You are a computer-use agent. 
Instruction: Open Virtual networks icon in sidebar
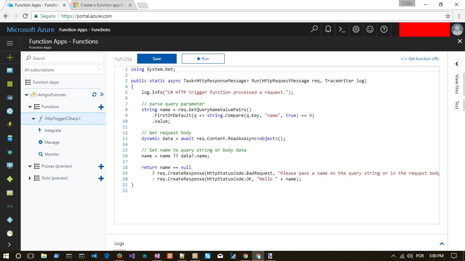click(x=10, y=206)
